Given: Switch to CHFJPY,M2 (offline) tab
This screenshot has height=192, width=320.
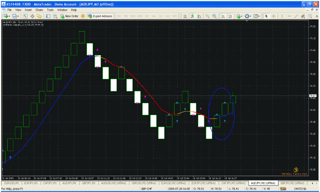Looking at the screenshot, I should (233, 183).
